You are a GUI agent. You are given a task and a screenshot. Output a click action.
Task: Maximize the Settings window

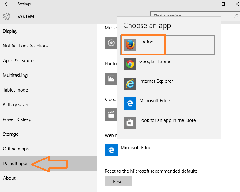coord(223,4)
